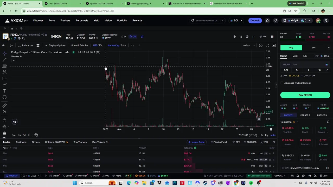Toggle percent scale on the chart
Image resolution: width=333 pixels, height=187 pixels.
point(262,135)
